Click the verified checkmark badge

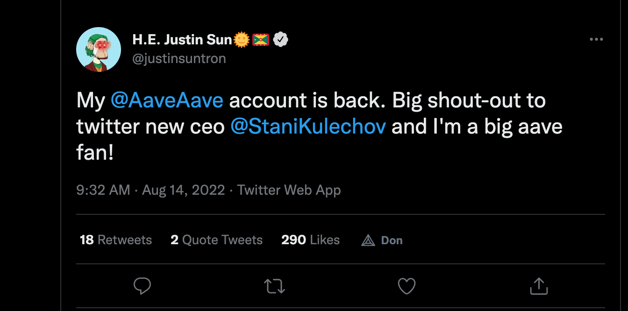point(280,40)
